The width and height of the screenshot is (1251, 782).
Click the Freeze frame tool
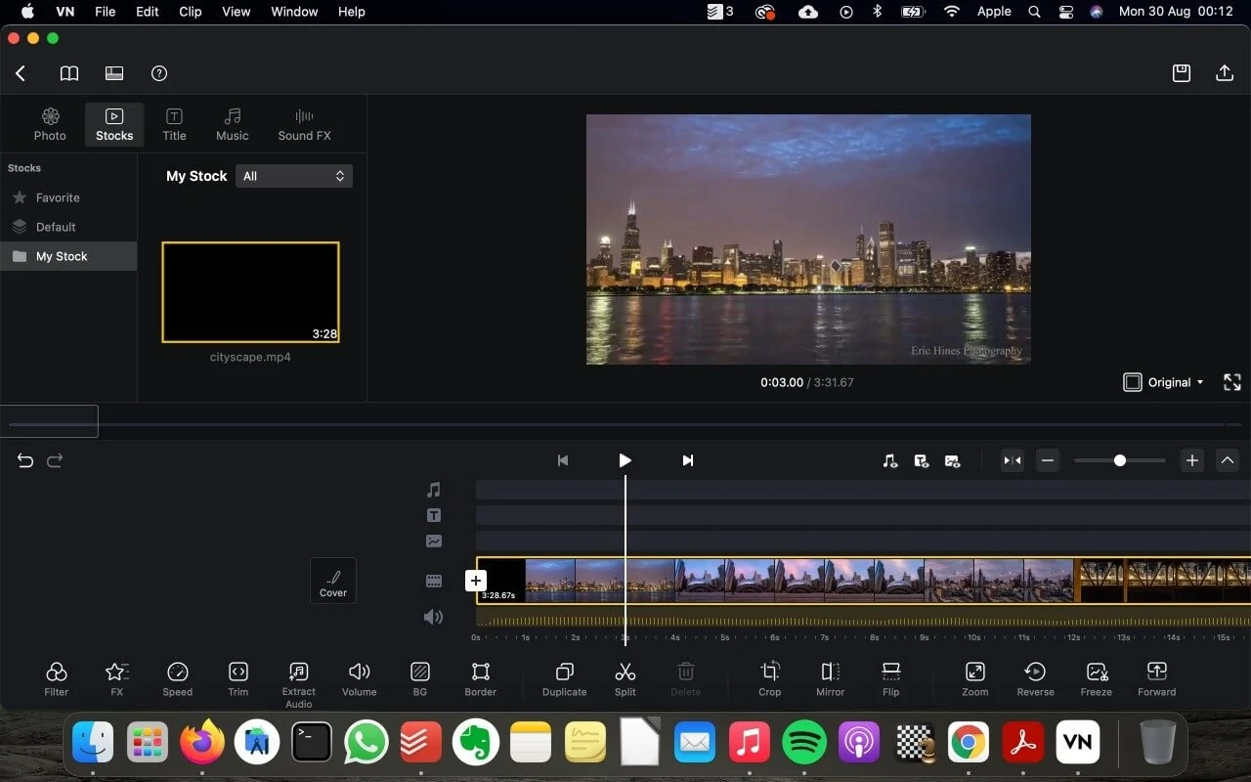click(1096, 678)
